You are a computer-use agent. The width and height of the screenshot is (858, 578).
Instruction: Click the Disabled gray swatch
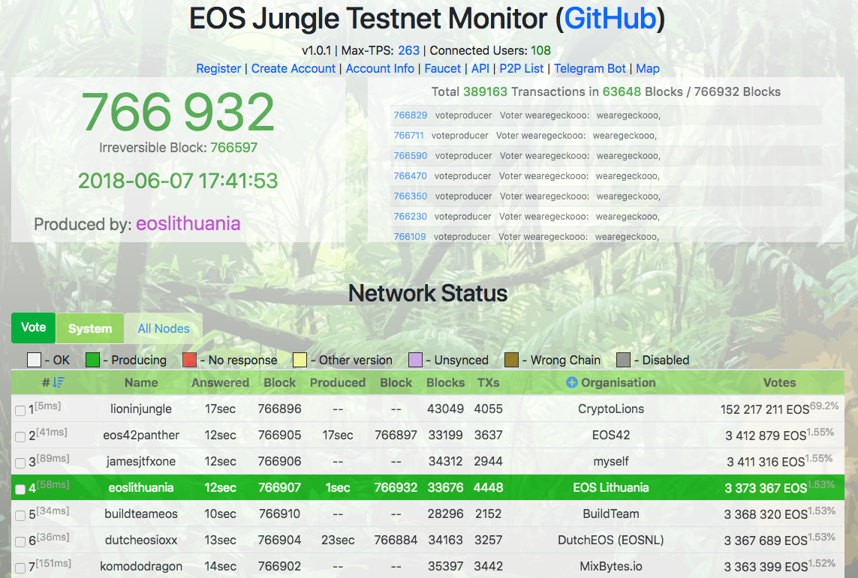point(623,360)
